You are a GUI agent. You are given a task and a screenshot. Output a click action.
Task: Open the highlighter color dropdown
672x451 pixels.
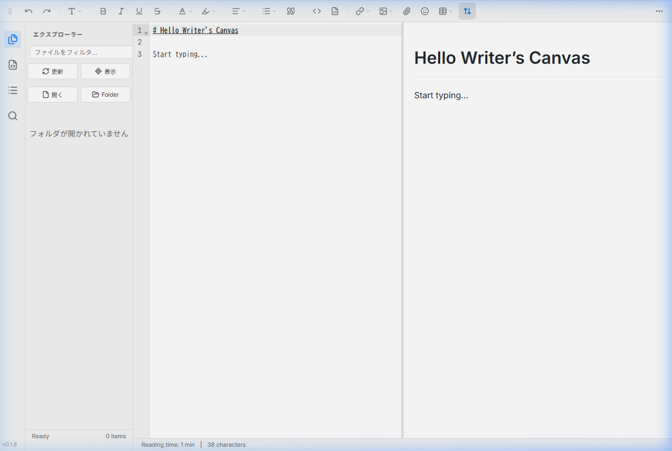tap(208, 11)
